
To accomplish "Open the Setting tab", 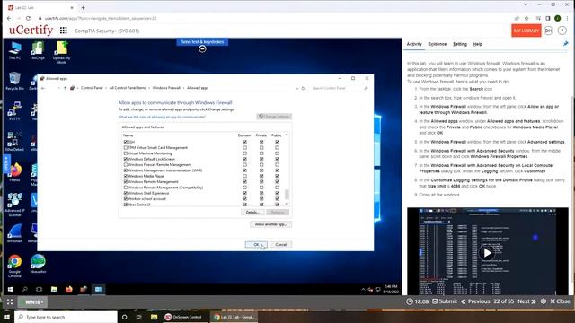I will (x=460, y=44).
